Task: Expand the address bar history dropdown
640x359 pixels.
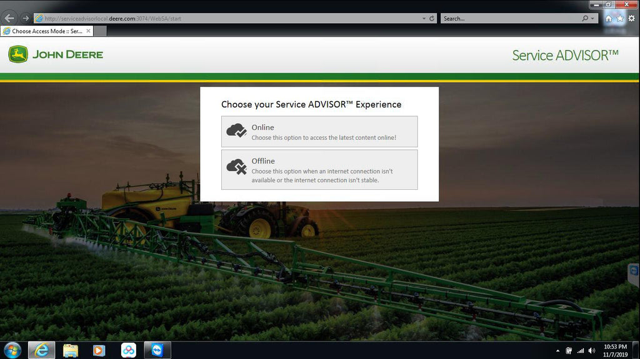Action: pos(424,19)
